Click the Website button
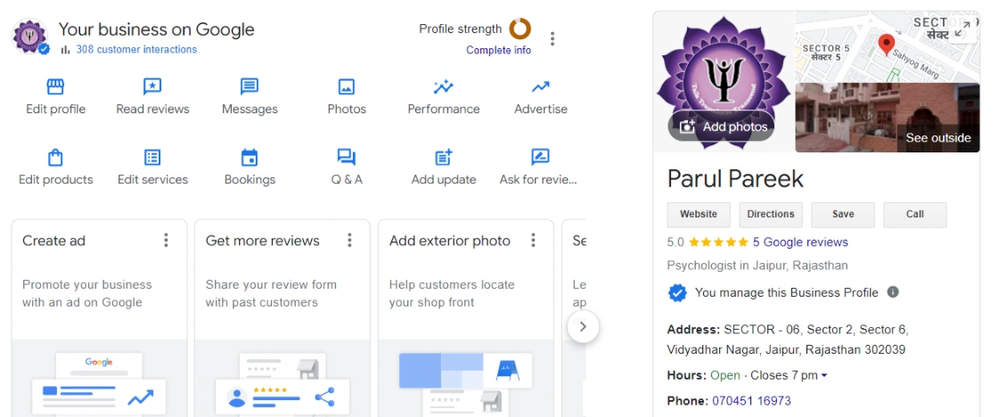999x417 pixels. pos(699,215)
